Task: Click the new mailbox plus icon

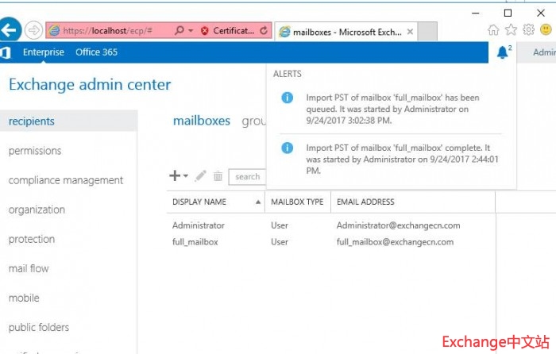Action: (x=175, y=176)
